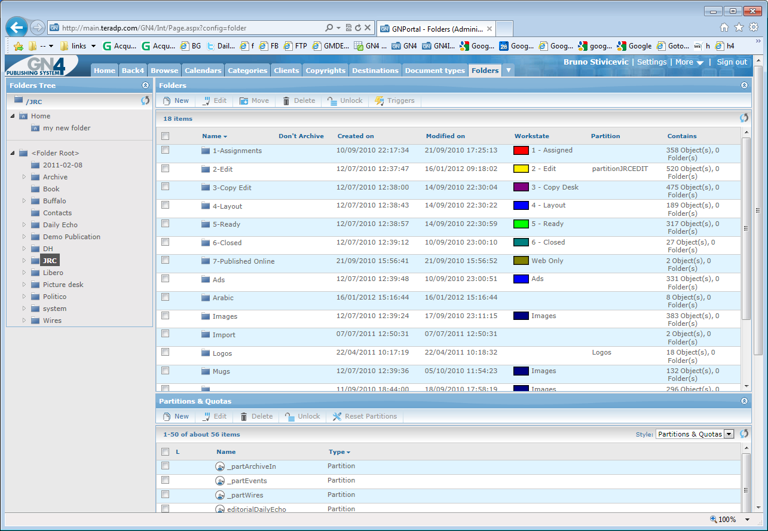Check the 3-Copy Edit row checkbox
The height and width of the screenshot is (531, 768).
pyautogui.click(x=166, y=187)
